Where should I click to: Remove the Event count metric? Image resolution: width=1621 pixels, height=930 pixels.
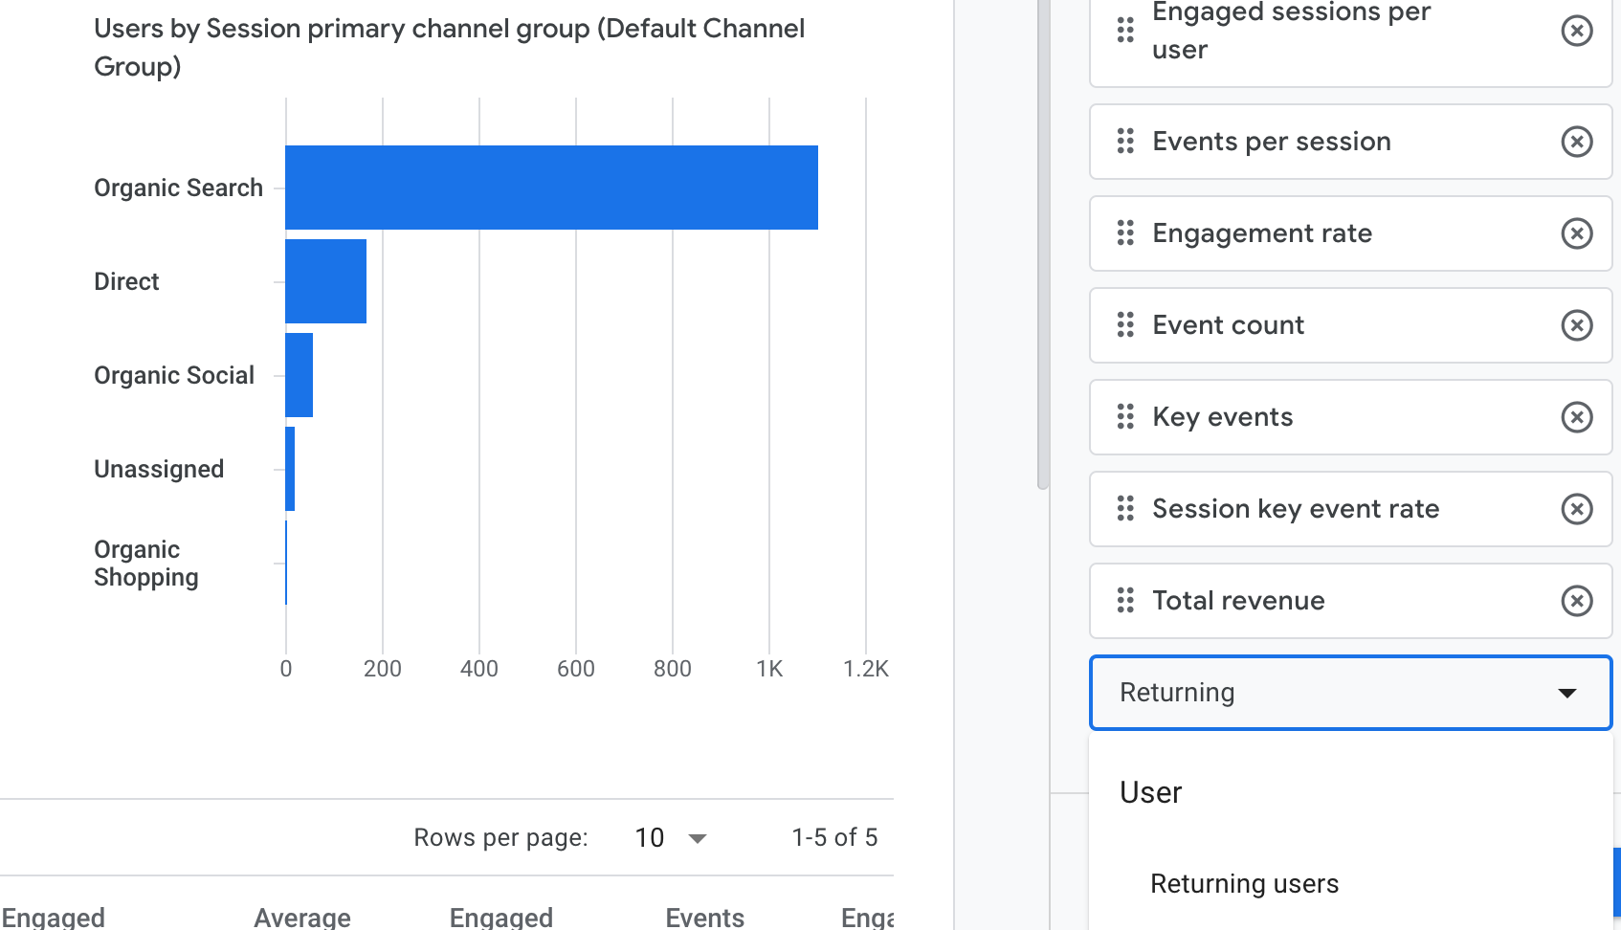click(x=1576, y=324)
